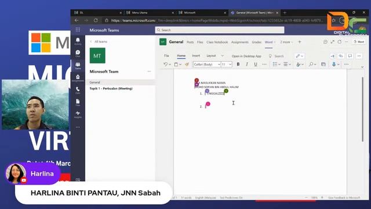Expand more ribbon tabs chevron after Layout

222,56
